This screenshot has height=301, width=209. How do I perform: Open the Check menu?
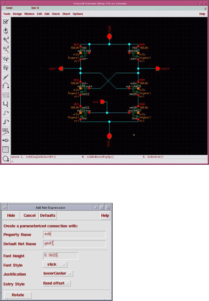[x=56, y=14]
